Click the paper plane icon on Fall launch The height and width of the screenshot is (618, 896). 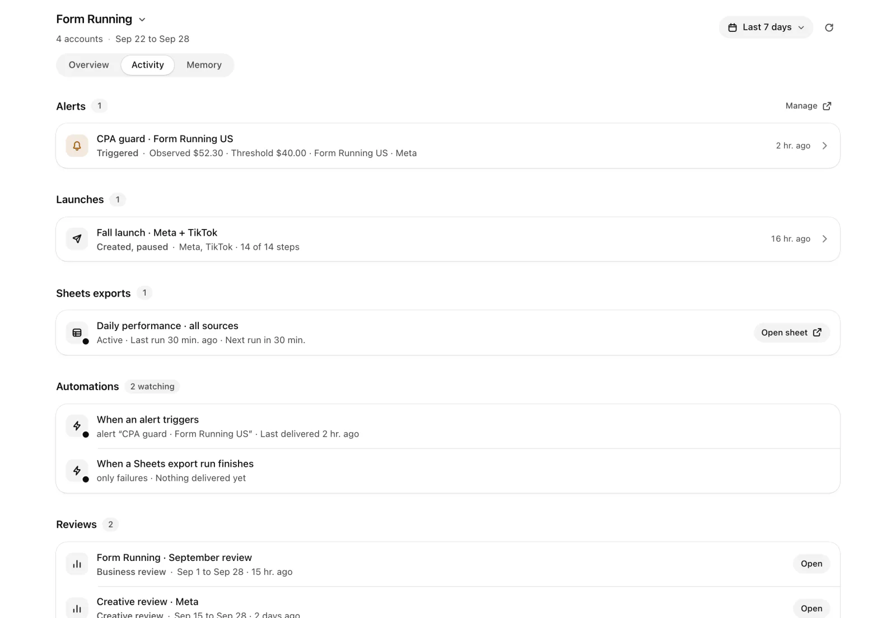point(77,239)
